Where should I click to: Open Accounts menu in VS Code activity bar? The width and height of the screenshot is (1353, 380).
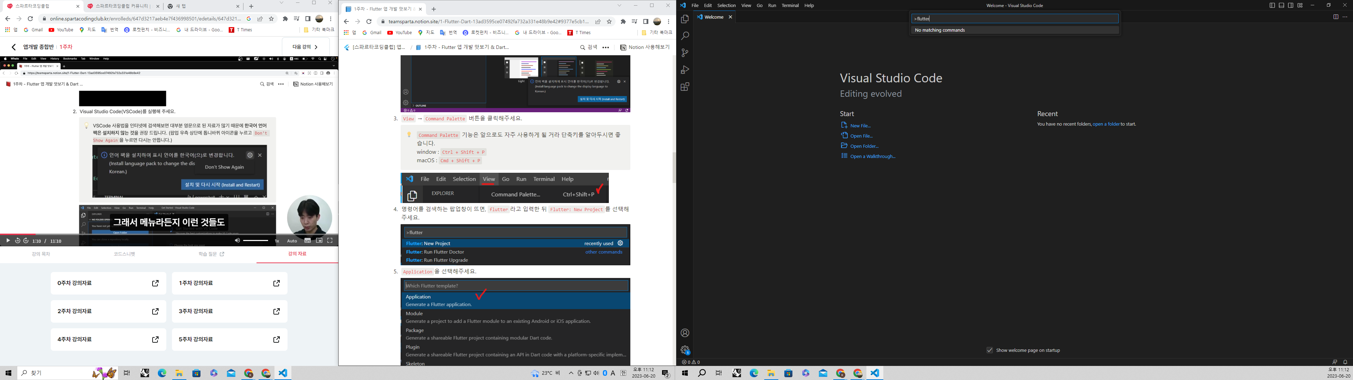point(685,333)
